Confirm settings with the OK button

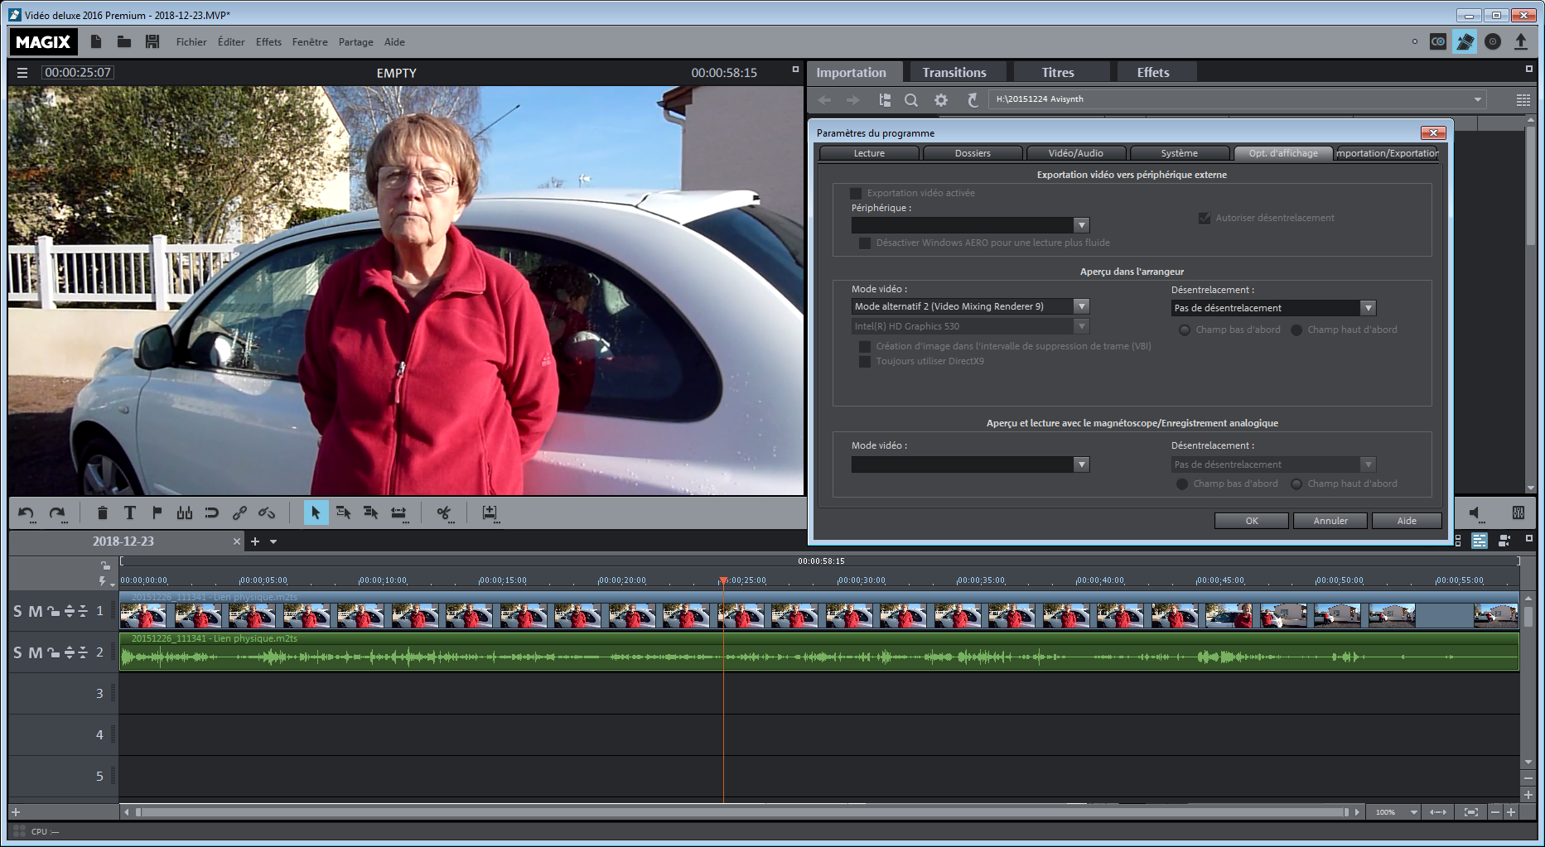1252,521
